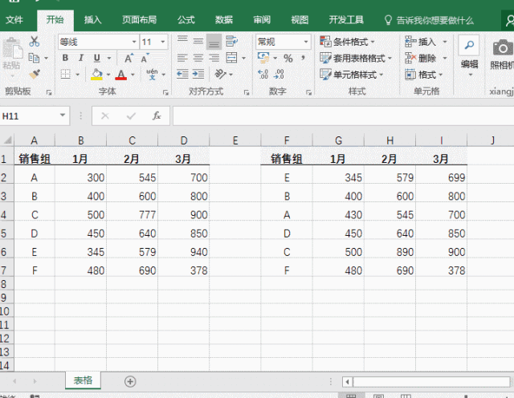This screenshot has width=514, height=398.
Task: Click the phonetic guide wén icon
Action: pyautogui.click(x=152, y=75)
